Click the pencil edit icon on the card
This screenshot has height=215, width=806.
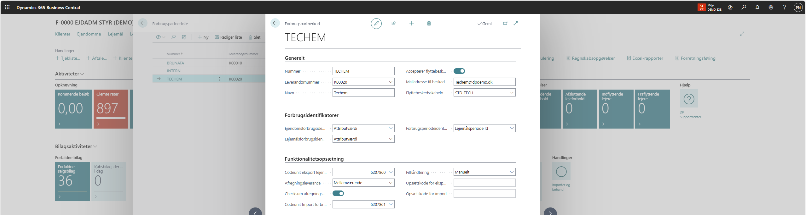point(376,23)
